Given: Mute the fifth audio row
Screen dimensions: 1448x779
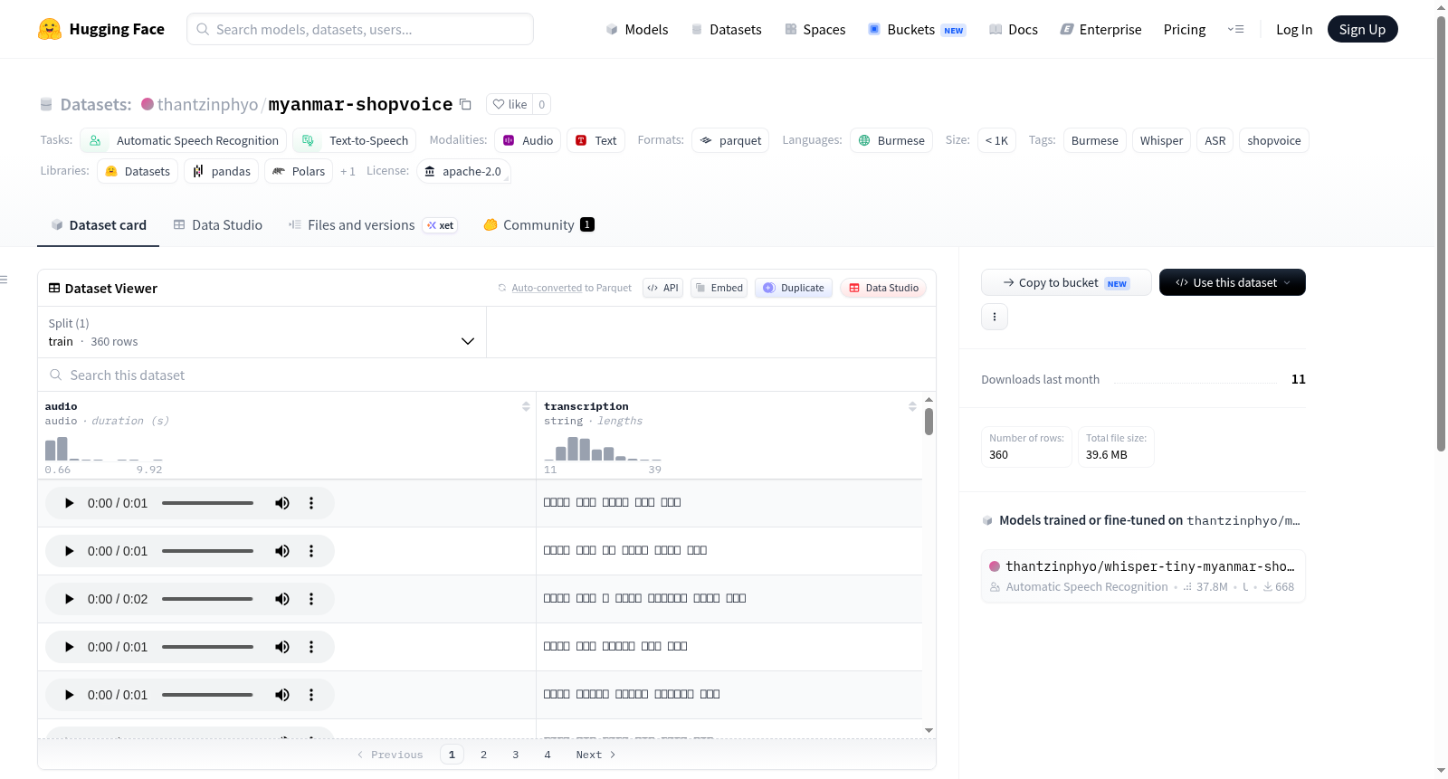Looking at the screenshot, I should (x=282, y=695).
